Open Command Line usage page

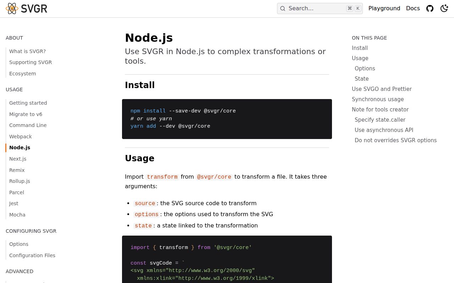pos(28,125)
